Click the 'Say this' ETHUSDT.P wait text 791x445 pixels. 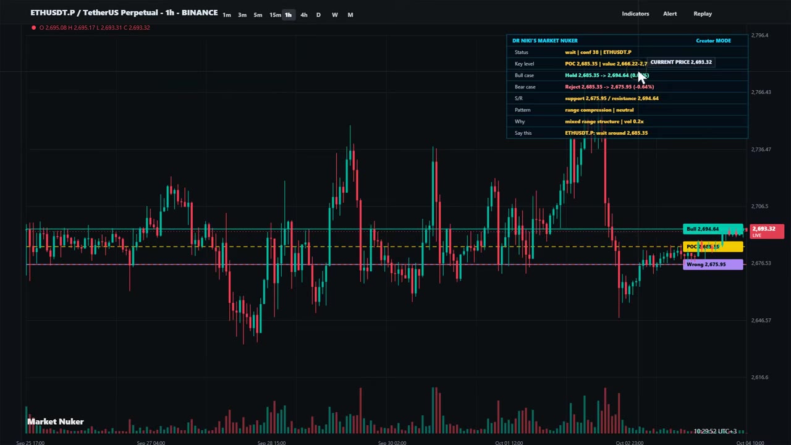(606, 133)
